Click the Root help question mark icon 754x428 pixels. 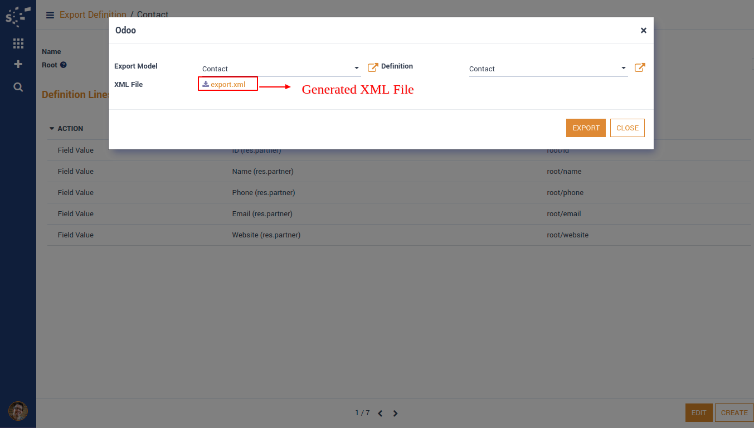(x=64, y=65)
